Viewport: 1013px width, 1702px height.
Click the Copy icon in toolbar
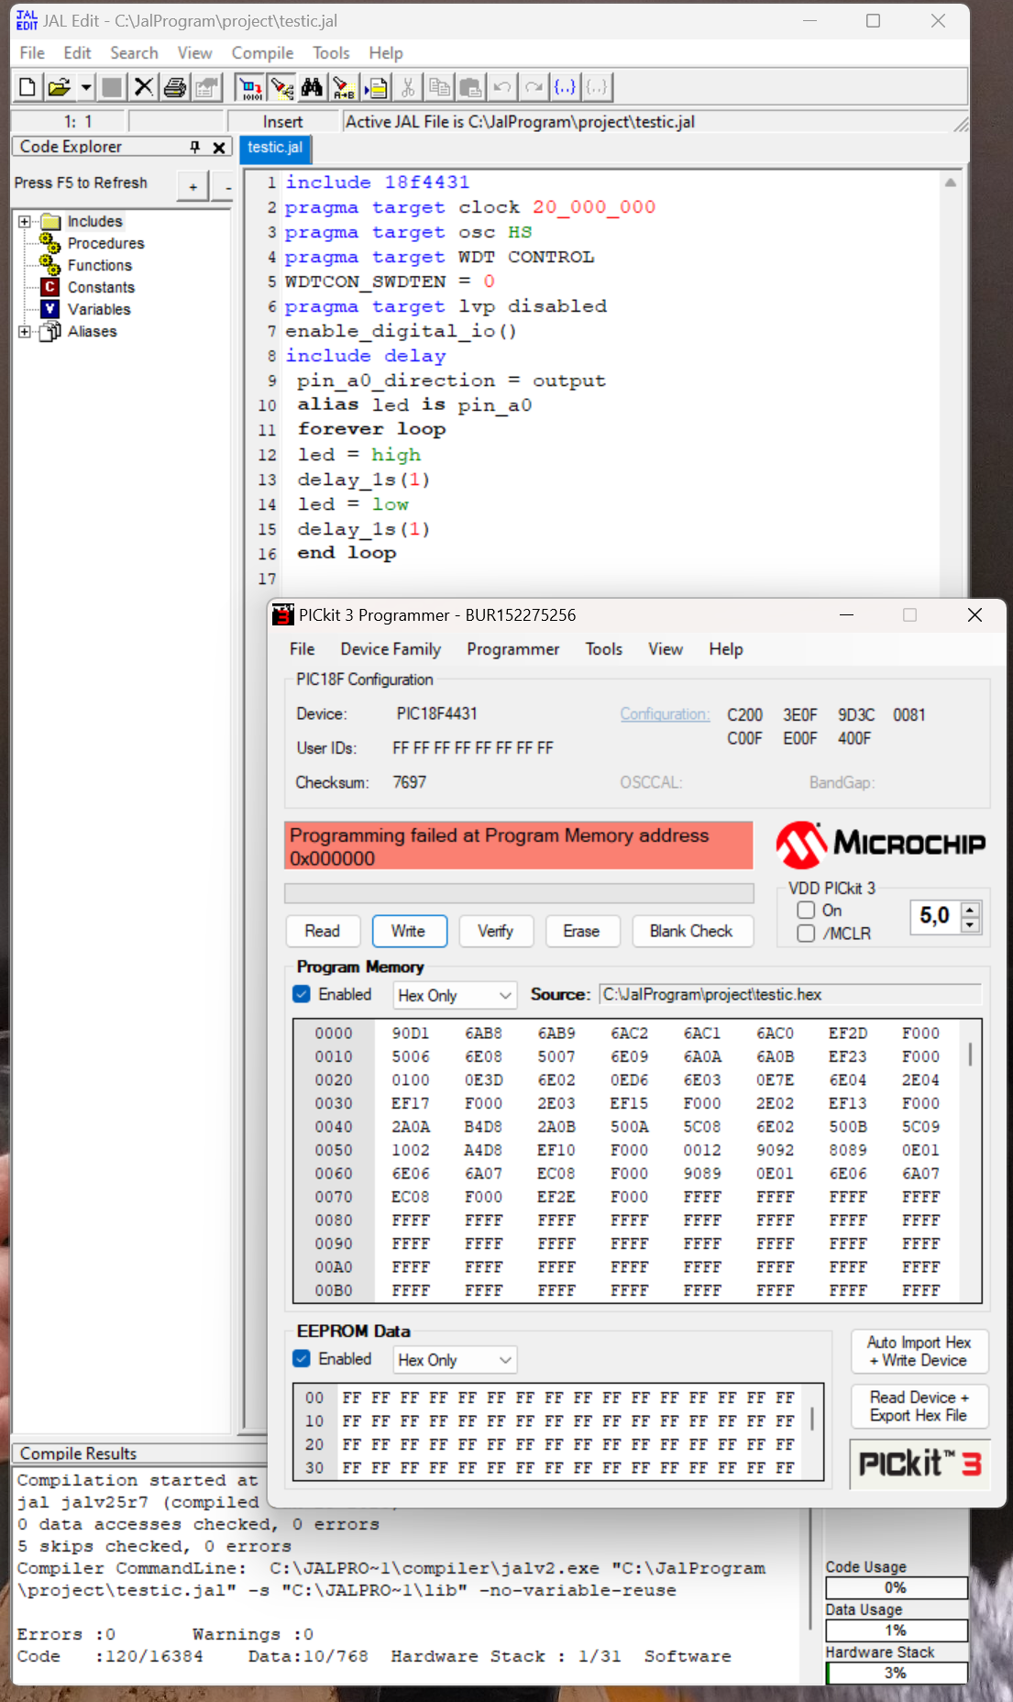click(x=439, y=87)
